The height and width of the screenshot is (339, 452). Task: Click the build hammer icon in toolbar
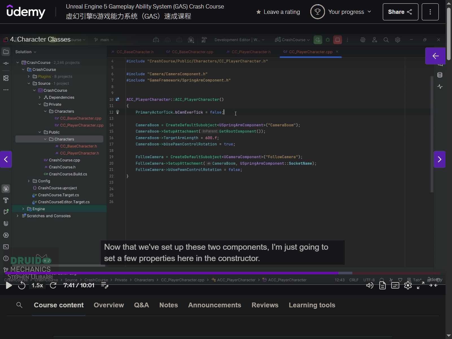pos(204,40)
